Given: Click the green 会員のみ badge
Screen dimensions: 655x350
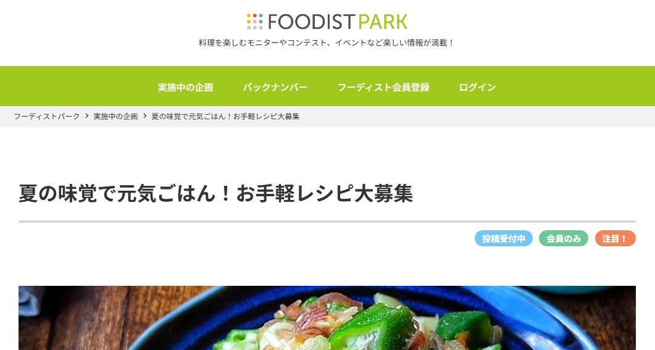Looking at the screenshot, I should pos(564,238).
